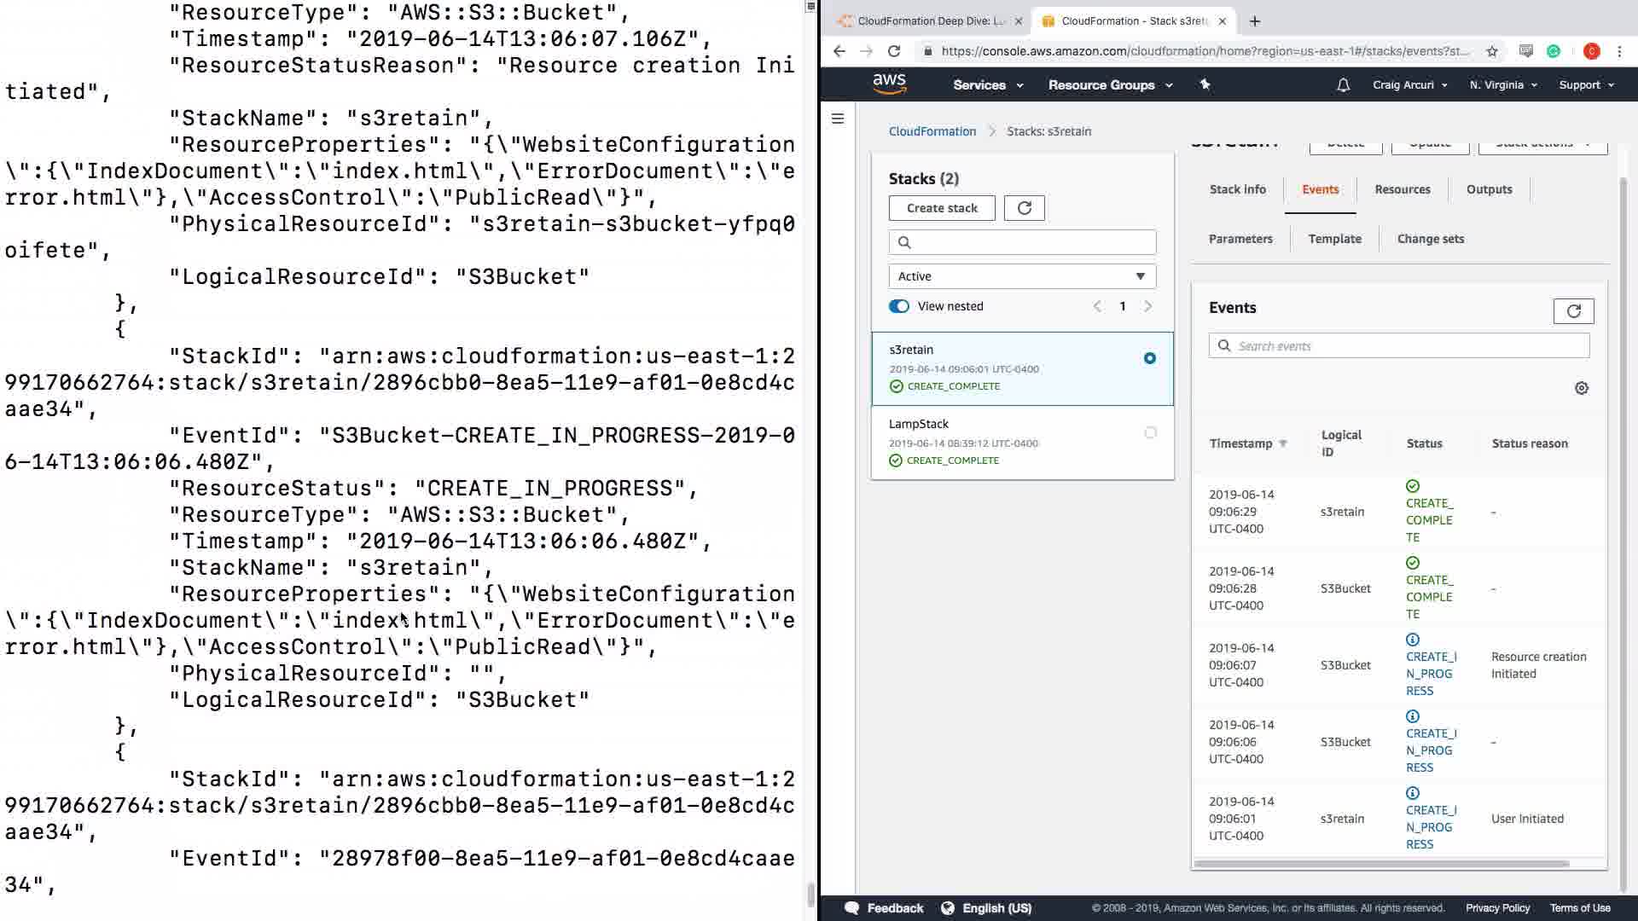Follow the CloudFormation breadcrumb link
The image size is (1638, 921).
point(932,131)
